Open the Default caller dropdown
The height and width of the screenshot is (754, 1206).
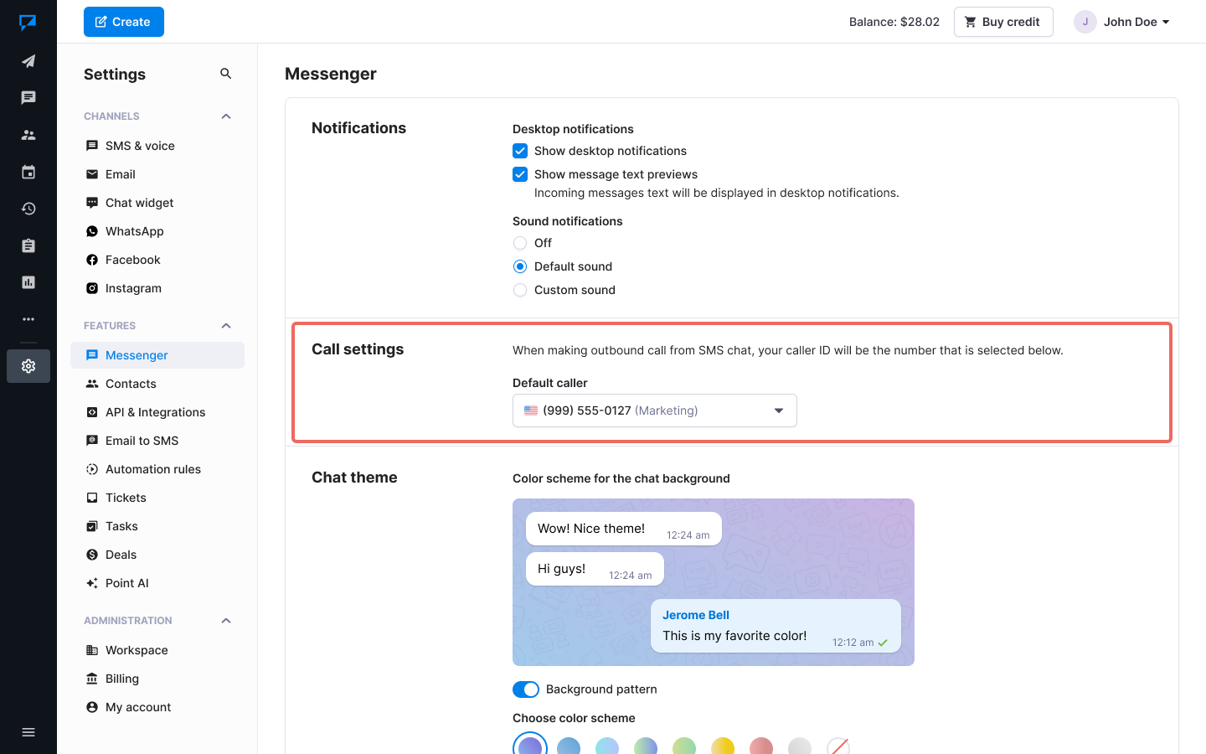(x=654, y=411)
